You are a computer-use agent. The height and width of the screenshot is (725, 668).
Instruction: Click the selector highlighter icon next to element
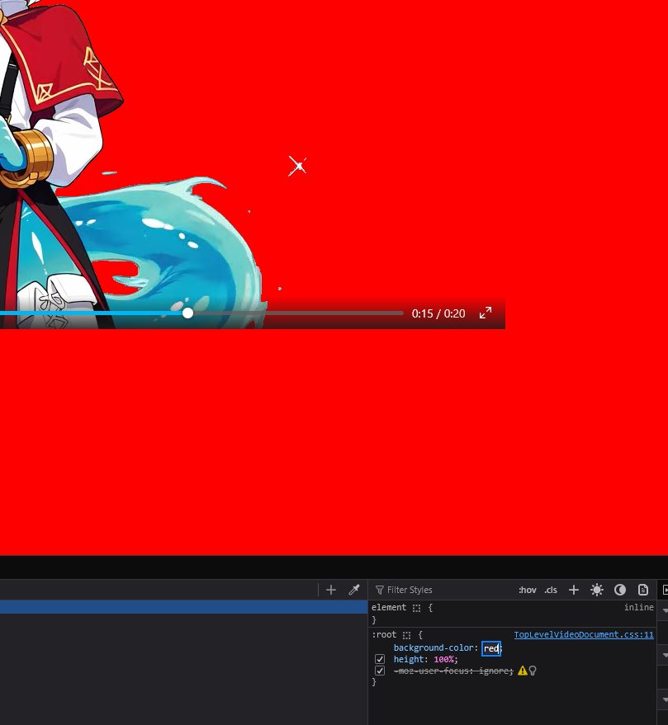pos(416,608)
